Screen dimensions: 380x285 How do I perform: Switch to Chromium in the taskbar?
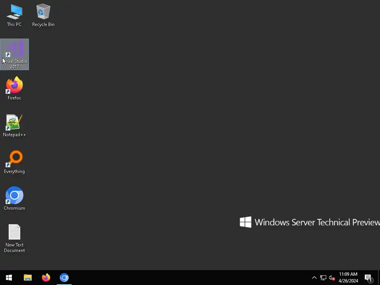(64, 278)
